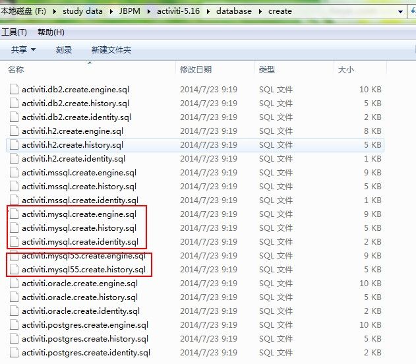Click file icon of activiti.h2.create.history.sql
The width and height of the screenshot is (416, 364).
click(x=14, y=144)
